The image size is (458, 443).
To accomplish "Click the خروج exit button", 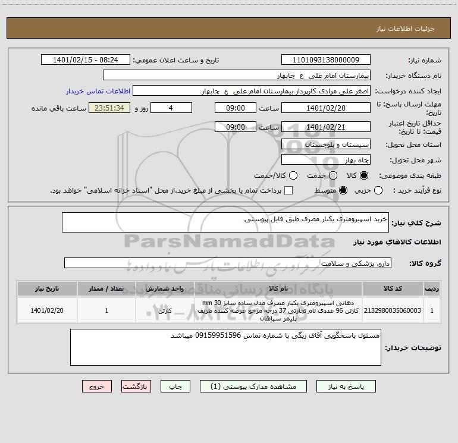I will click(97, 387).
